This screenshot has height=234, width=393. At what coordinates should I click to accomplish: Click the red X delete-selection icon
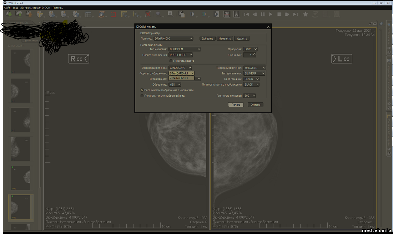(x=148, y=14)
